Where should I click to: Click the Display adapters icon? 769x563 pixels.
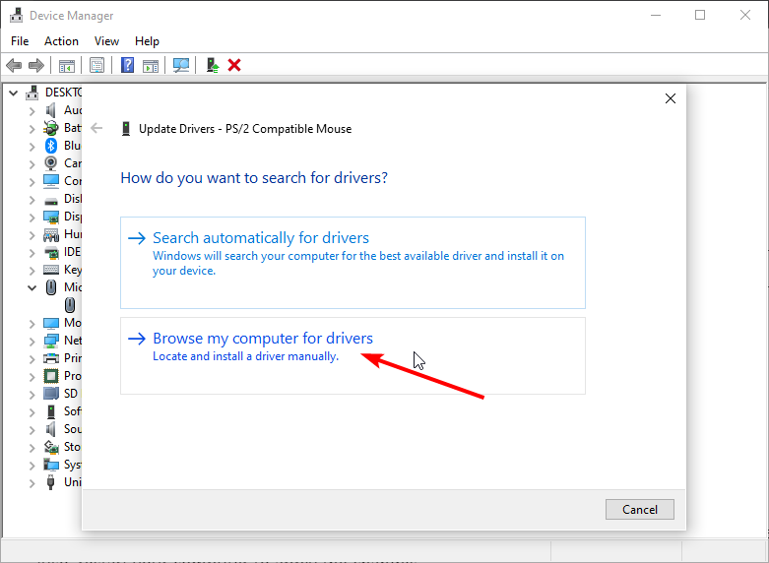pos(51,217)
